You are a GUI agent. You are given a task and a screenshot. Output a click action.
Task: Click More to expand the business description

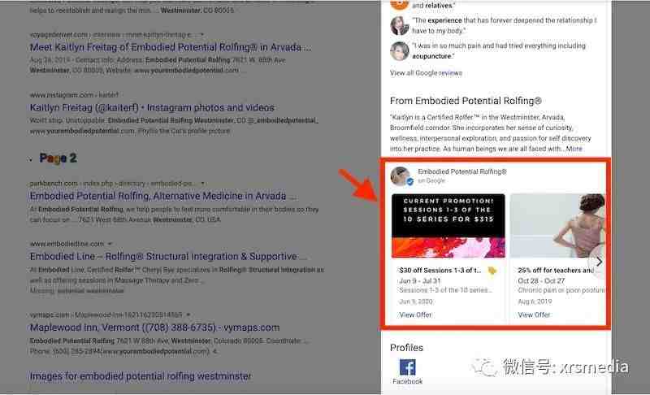[x=574, y=149]
